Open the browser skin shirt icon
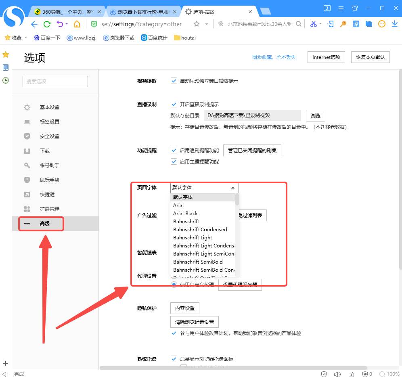The height and width of the screenshot is (377, 402). [355, 8]
